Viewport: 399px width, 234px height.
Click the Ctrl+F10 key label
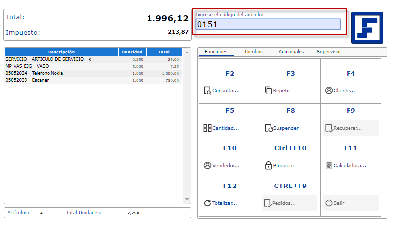coord(291,148)
